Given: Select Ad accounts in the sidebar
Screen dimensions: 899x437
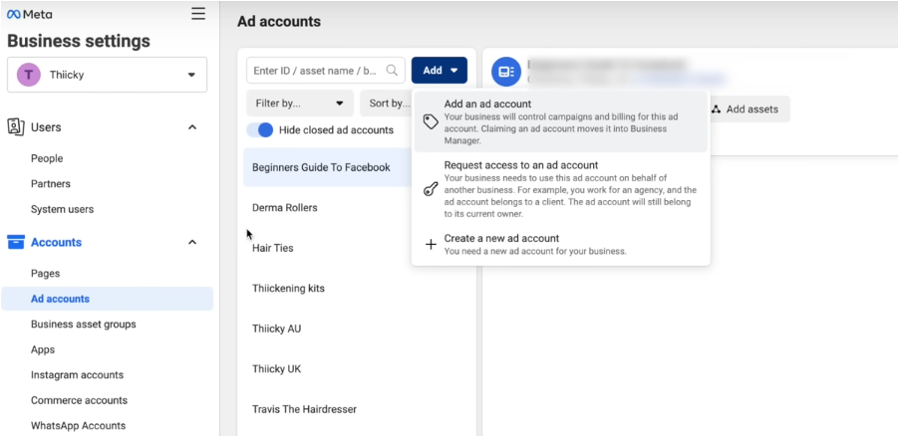Looking at the screenshot, I should (x=108, y=299).
